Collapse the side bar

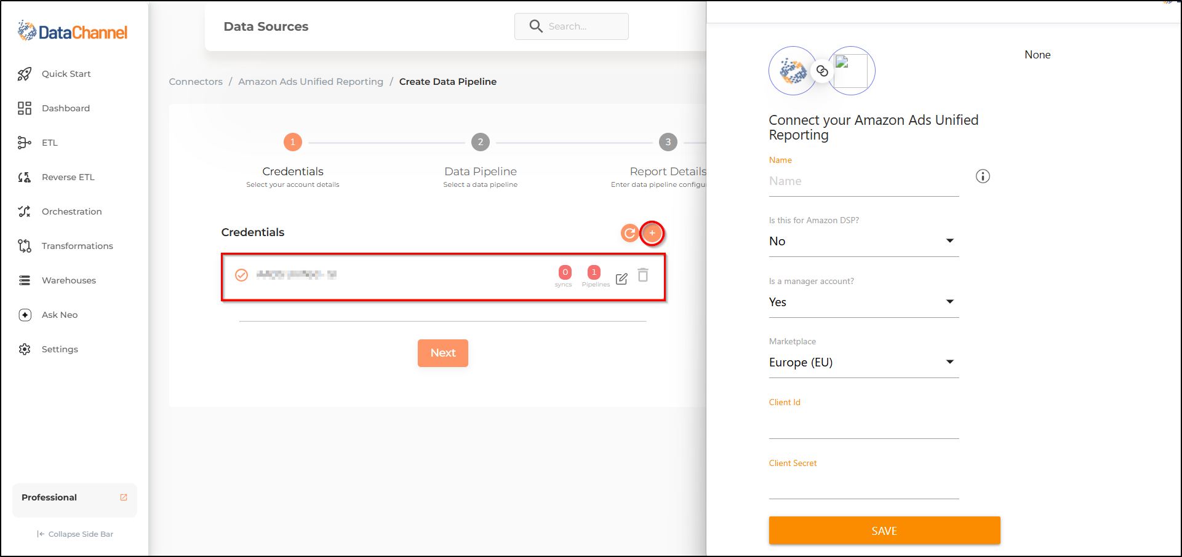click(75, 534)
